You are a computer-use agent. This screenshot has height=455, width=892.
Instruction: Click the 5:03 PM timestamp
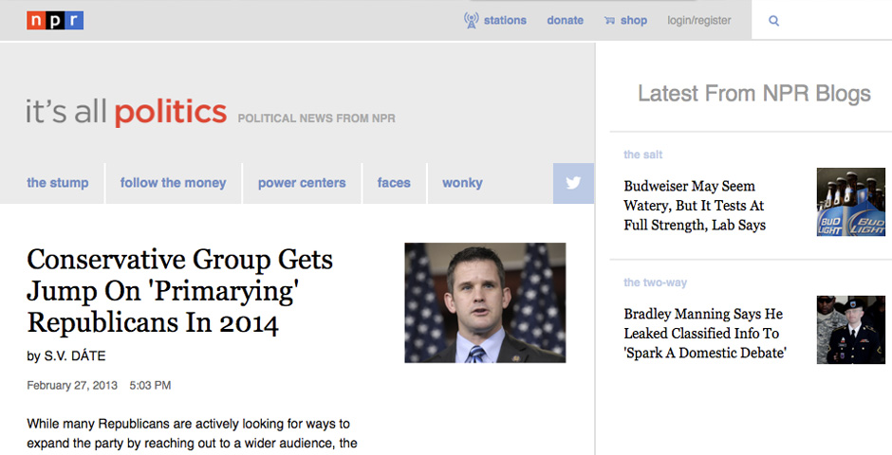pos(150,385)
